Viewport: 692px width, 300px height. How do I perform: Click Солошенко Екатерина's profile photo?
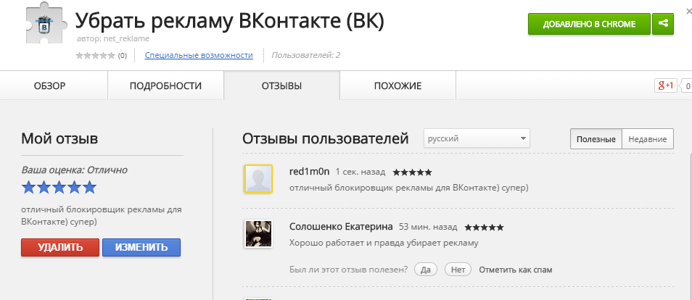pyautogui.click(x=258, y=234)
